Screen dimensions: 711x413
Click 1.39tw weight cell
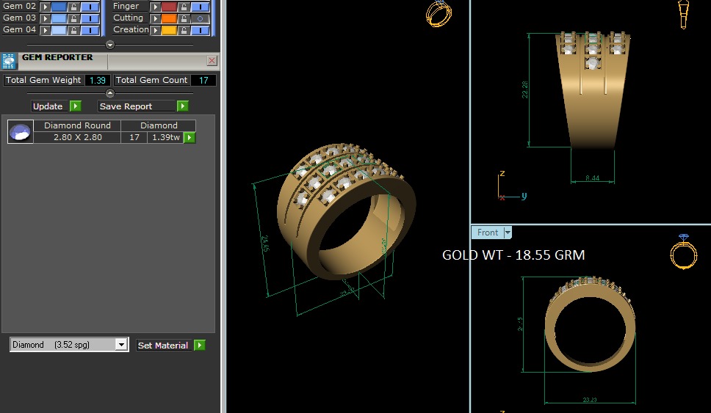point(165,137)
